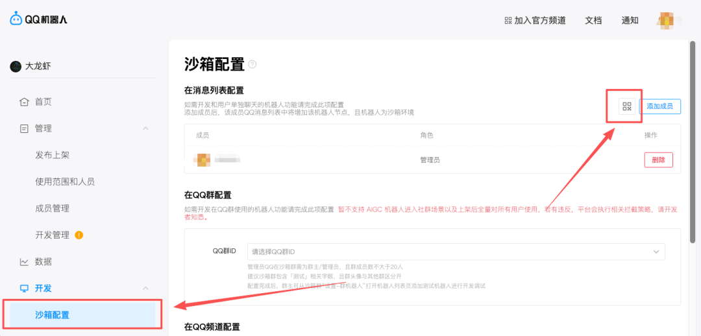Collapse the 开发 section chevron
701x336 pixels.
point(145,288)
